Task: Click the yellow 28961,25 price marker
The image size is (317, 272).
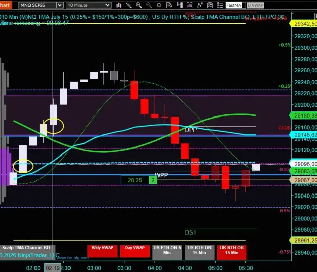Action: tap(304, 240)
